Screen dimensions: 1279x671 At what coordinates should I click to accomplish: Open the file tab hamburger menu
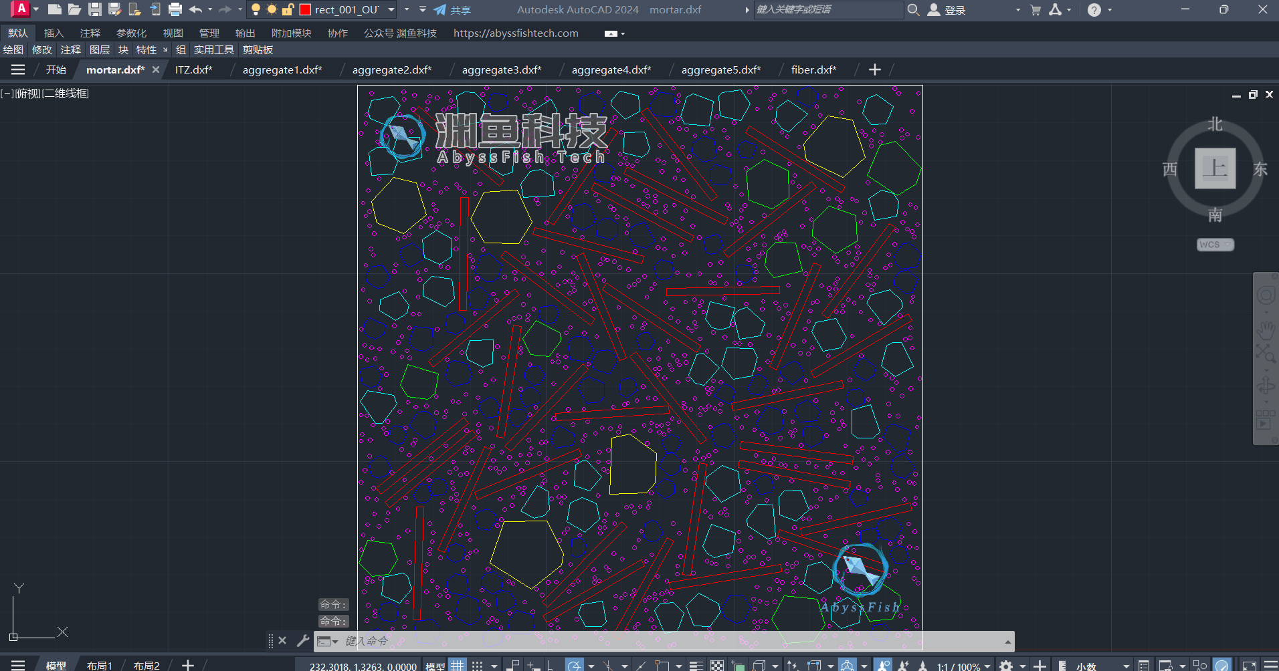click(x=18, y=70)
